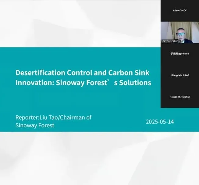The height and width of the screenshot is (185, 199).
Task: Select the Jiliang Ma_CAAS participant tile
Action: coord(180,75)
